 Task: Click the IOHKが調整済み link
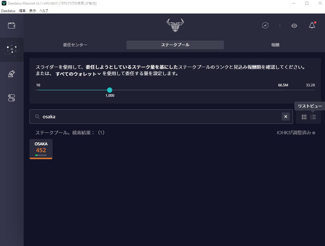click(295, 133)
